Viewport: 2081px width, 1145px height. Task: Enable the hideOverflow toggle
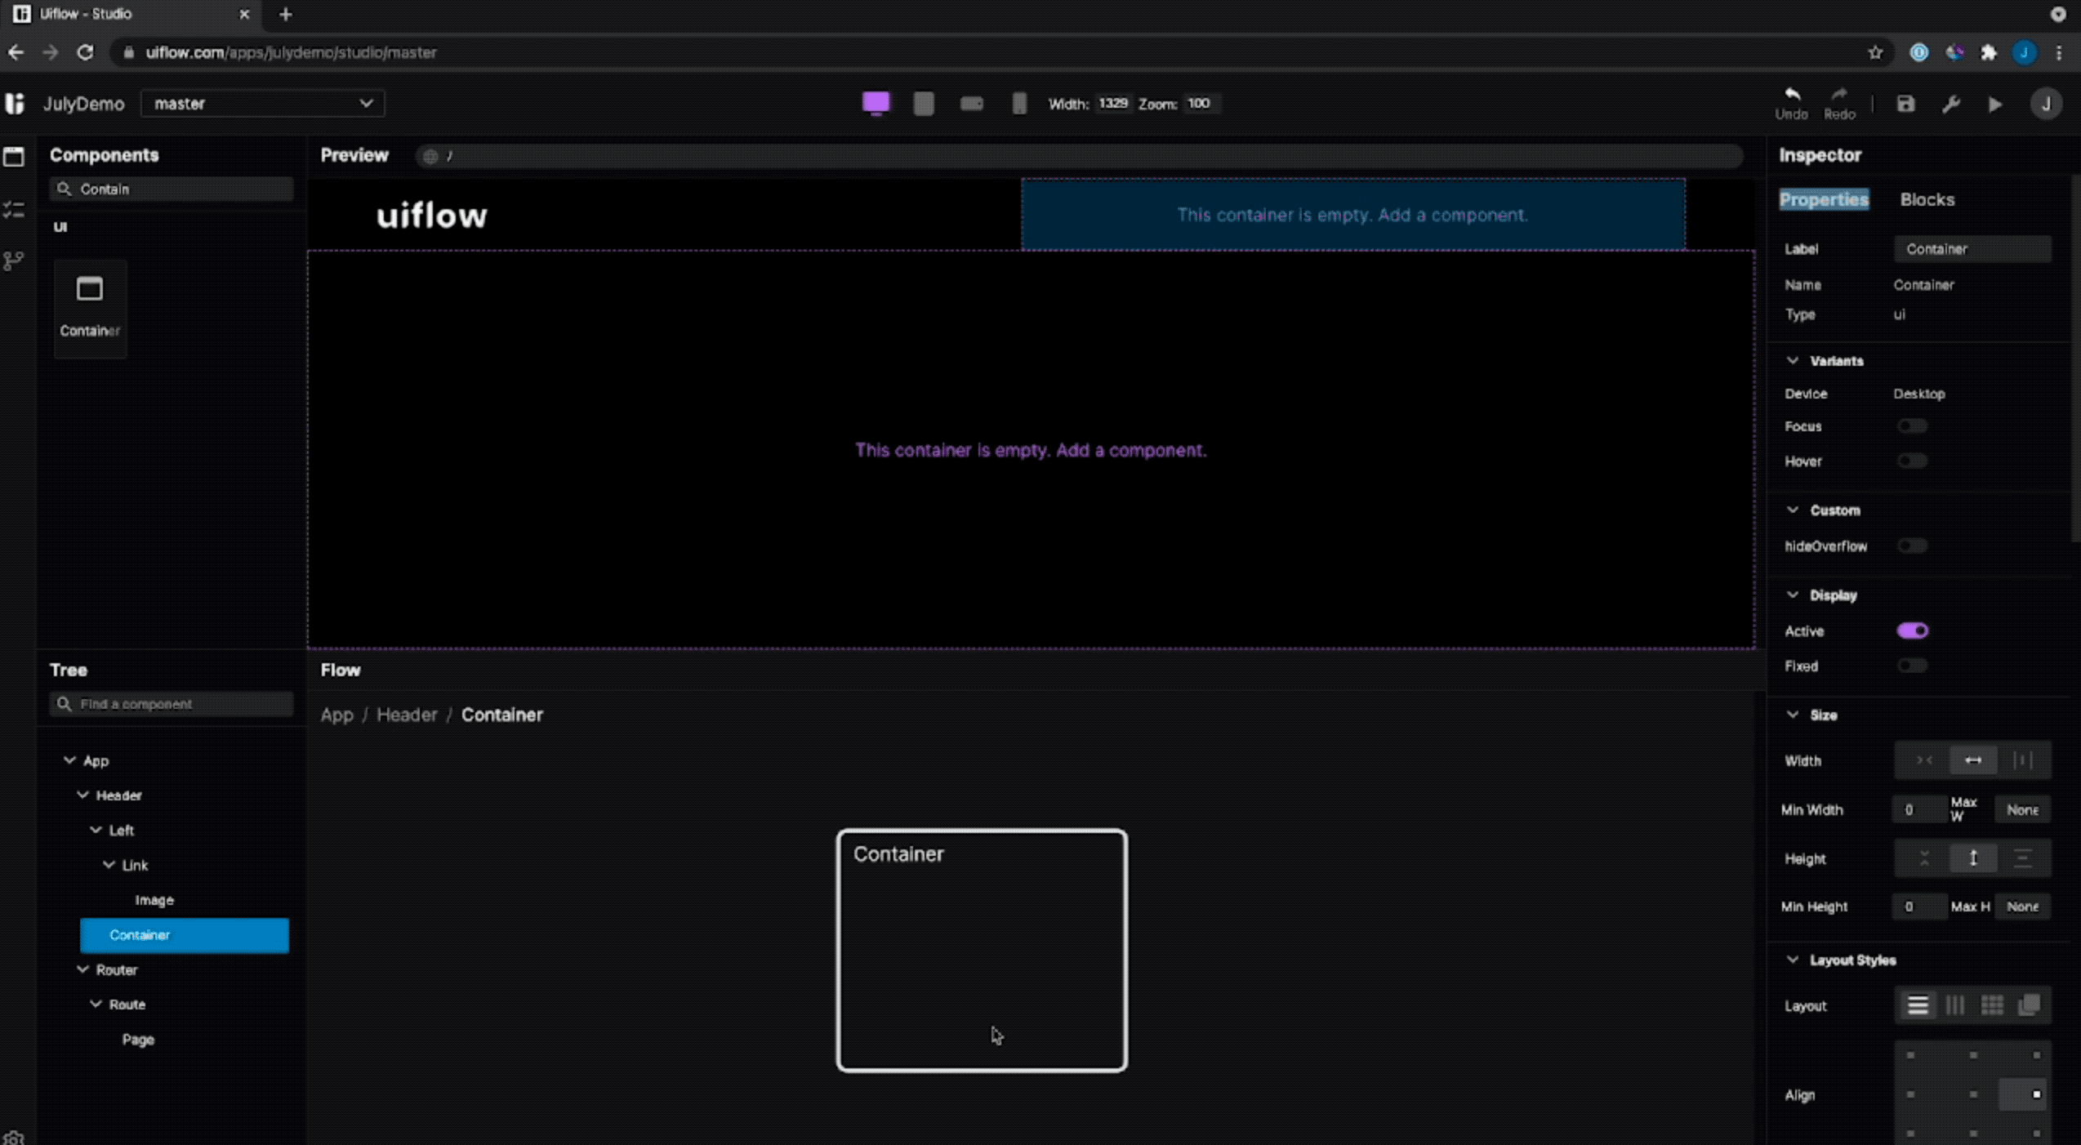pyautogui.click(x=1912, y=546)
